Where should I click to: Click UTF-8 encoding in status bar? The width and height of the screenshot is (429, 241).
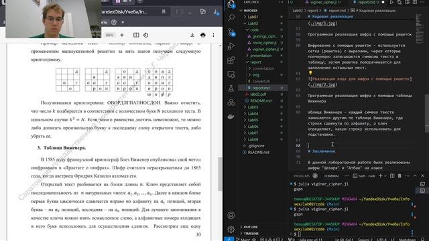382,240
